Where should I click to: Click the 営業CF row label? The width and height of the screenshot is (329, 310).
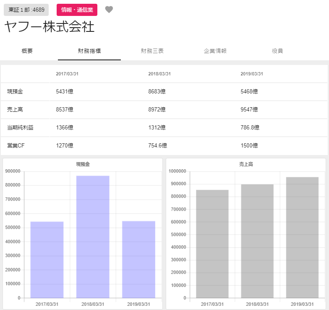pyautogui.click(x=16, y=146)
